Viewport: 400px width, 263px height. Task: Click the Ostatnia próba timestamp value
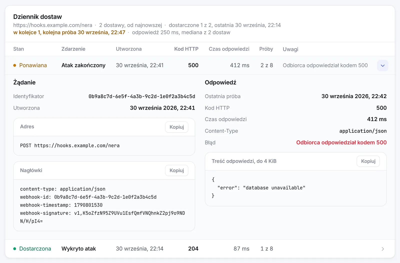point(354,96)
